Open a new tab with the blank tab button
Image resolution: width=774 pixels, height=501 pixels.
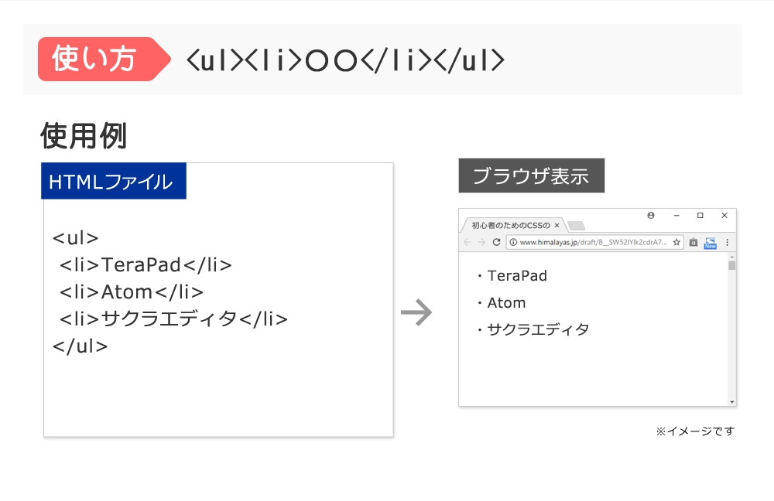tap(576, 226)
